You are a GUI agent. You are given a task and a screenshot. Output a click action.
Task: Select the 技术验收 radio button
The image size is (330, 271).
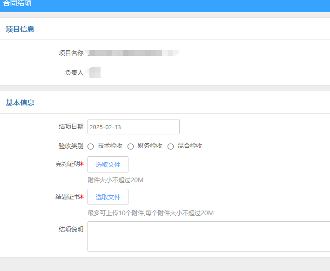(91, 146)
